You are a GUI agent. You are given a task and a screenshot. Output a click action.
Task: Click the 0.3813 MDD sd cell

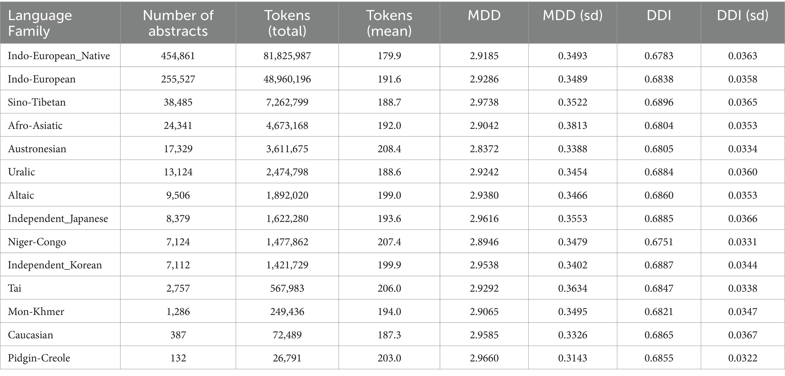pyautogui.click(x=572, y=125)
